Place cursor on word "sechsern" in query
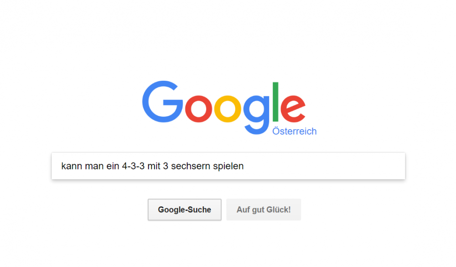456x267 pixels. (191, 166)
